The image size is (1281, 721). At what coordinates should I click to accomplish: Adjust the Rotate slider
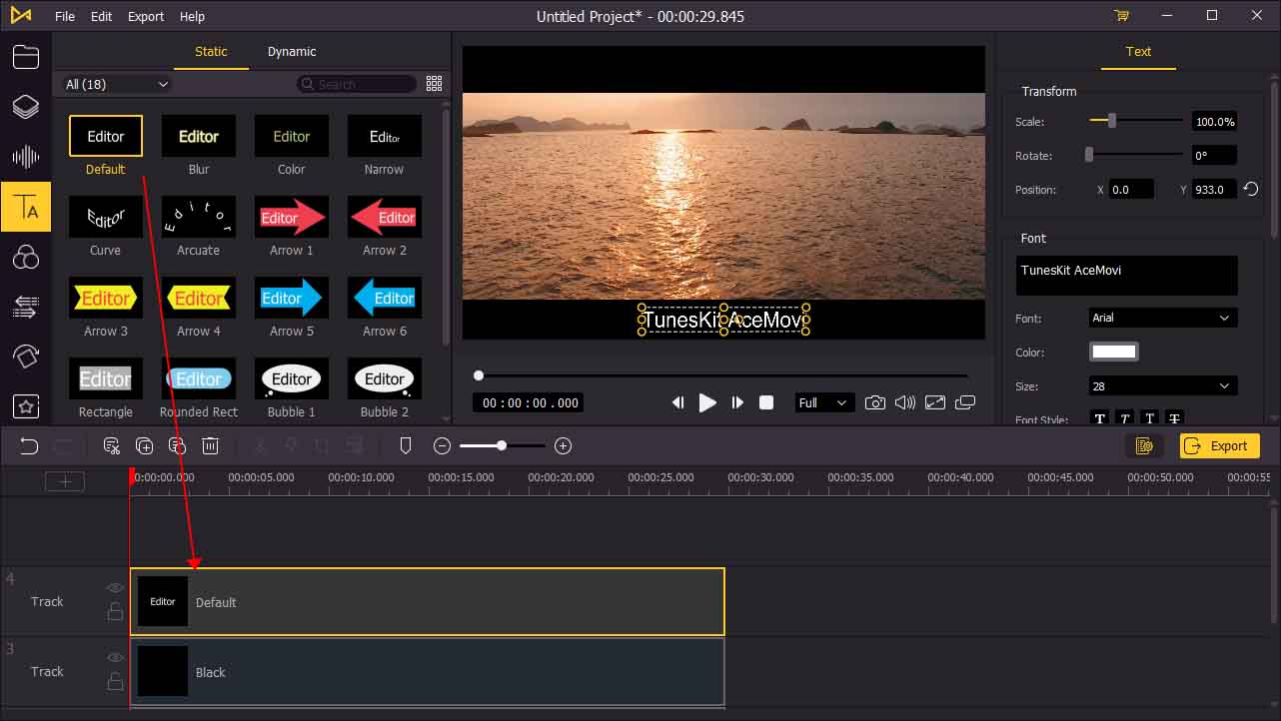(1136, 155)
